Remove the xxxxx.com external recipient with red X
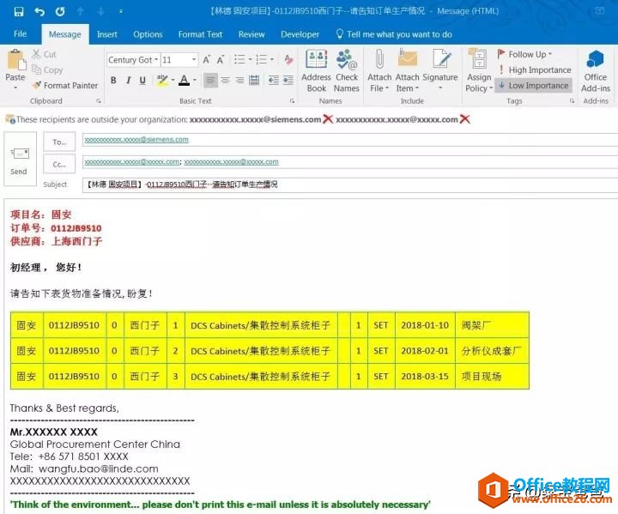Image resolution: width=618 pixels, height=514 pixels. coord(465,119)
